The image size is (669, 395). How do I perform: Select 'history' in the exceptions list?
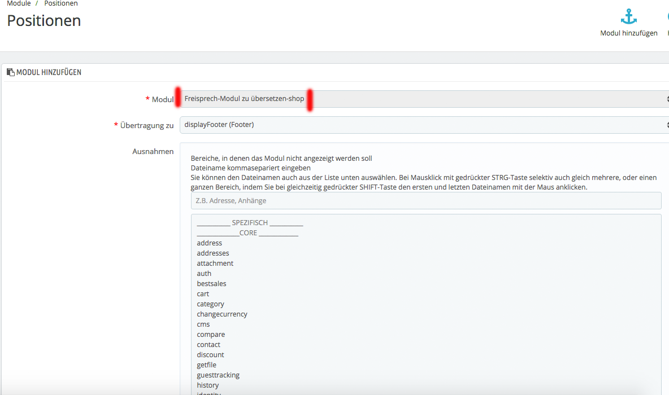point(208,385)
